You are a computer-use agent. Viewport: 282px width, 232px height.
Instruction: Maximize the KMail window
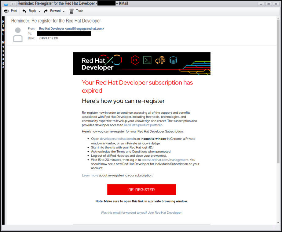click(x=269, y=4)
